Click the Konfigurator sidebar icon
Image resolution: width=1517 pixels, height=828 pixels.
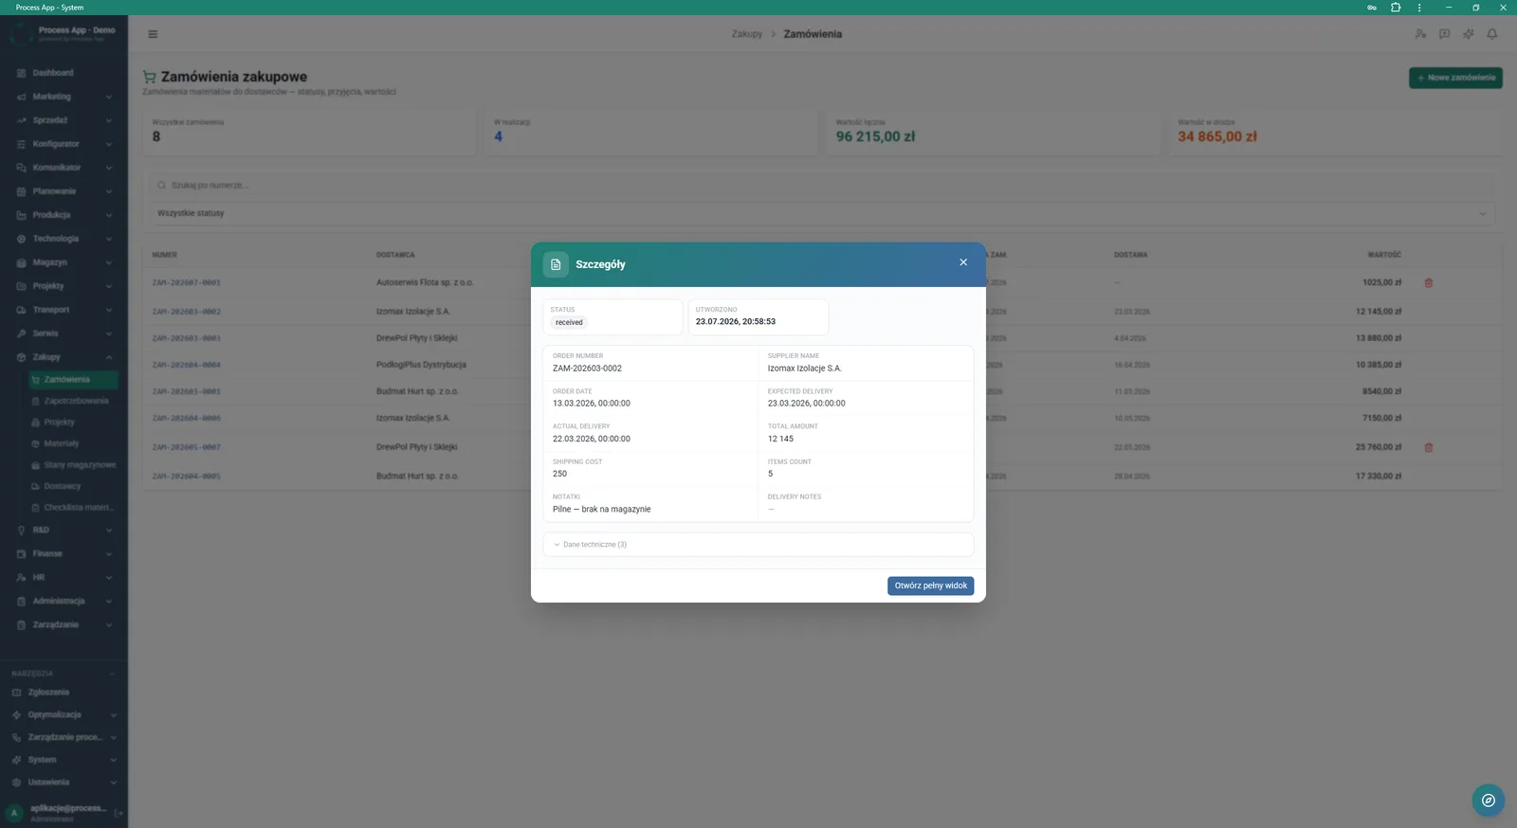(21, 144)
